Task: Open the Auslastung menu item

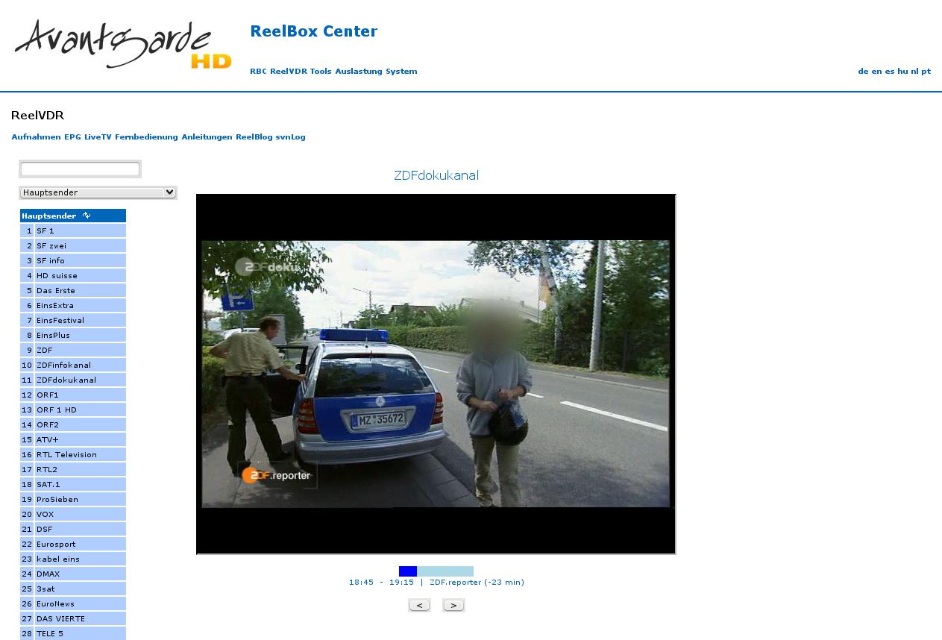Action: click(359, 72)
